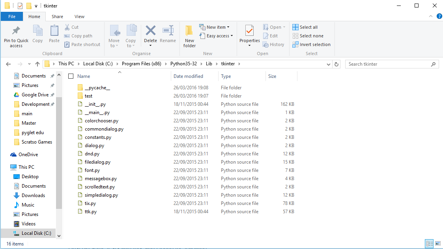This screenshot has width=443, height=249.
Task: Click quick access toolbar new folder icon
Action: tap(29, 6)
